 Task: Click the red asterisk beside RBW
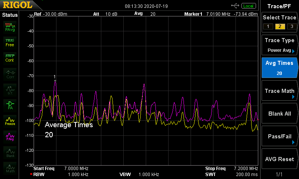(x=31, y=174)
